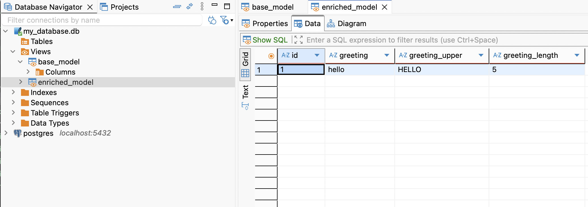The image size is (588, 207).
Task: Select the Tables folder in navigator
Action: coord(42,41)
